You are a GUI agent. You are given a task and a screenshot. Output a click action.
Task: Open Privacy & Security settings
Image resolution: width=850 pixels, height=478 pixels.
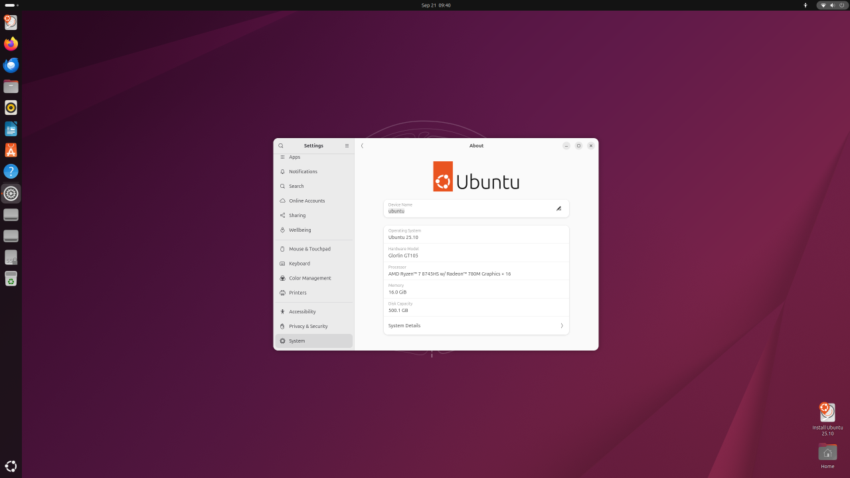click(x=314, y=327)
